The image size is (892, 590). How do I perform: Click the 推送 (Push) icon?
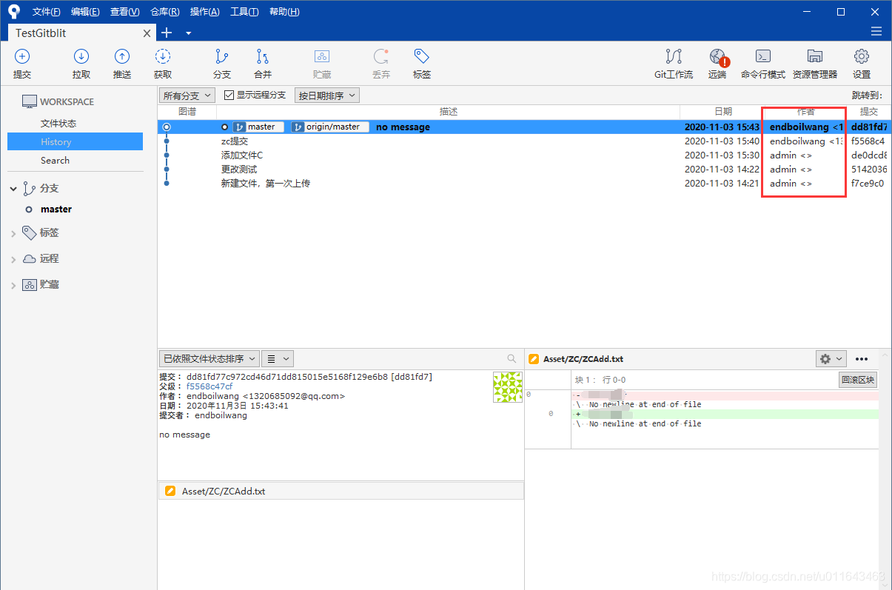(x=121, y=63)
